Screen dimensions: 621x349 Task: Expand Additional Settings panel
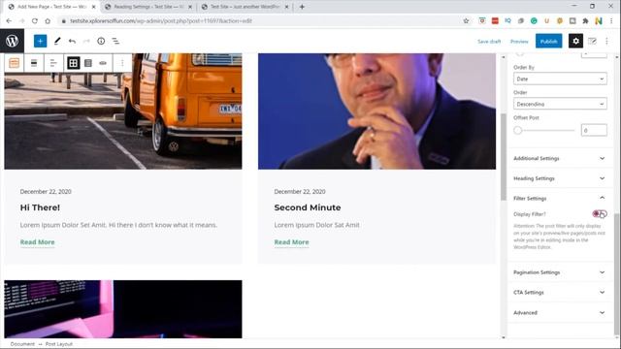(x=559, y=158)
